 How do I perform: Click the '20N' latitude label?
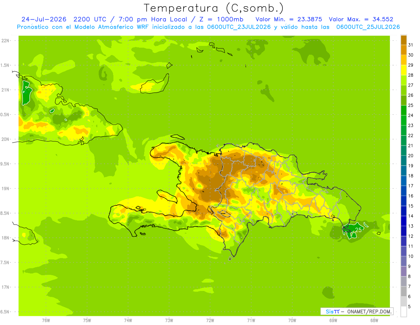(x=5, y=139)
